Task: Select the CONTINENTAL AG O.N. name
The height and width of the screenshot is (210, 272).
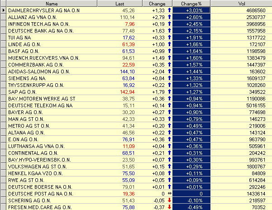Action: click(x=33, y=153)
